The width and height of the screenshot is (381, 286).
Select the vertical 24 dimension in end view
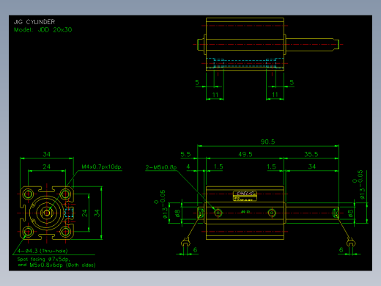coord(84,213)
